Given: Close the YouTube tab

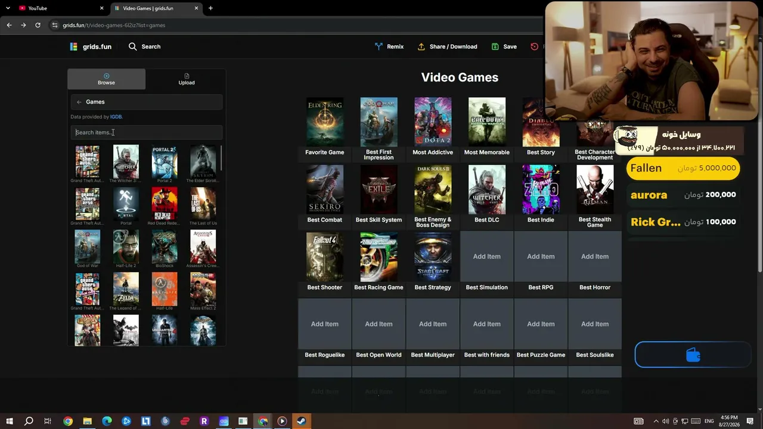Looking at the screenshot, I should [101, 8].
